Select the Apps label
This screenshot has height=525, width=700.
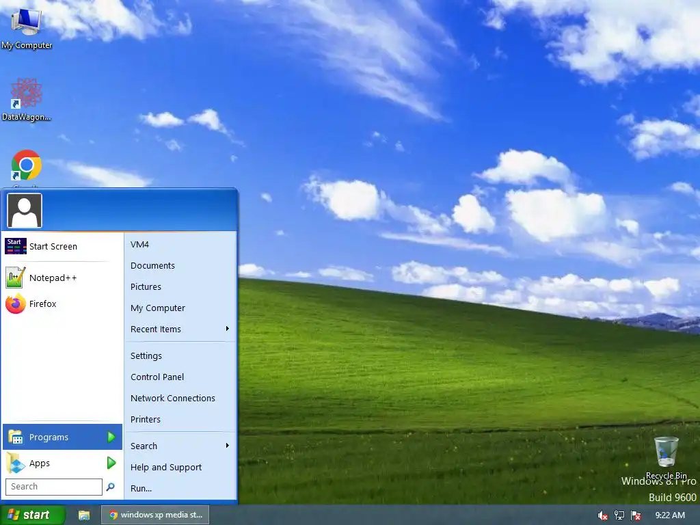click(39, 463)
